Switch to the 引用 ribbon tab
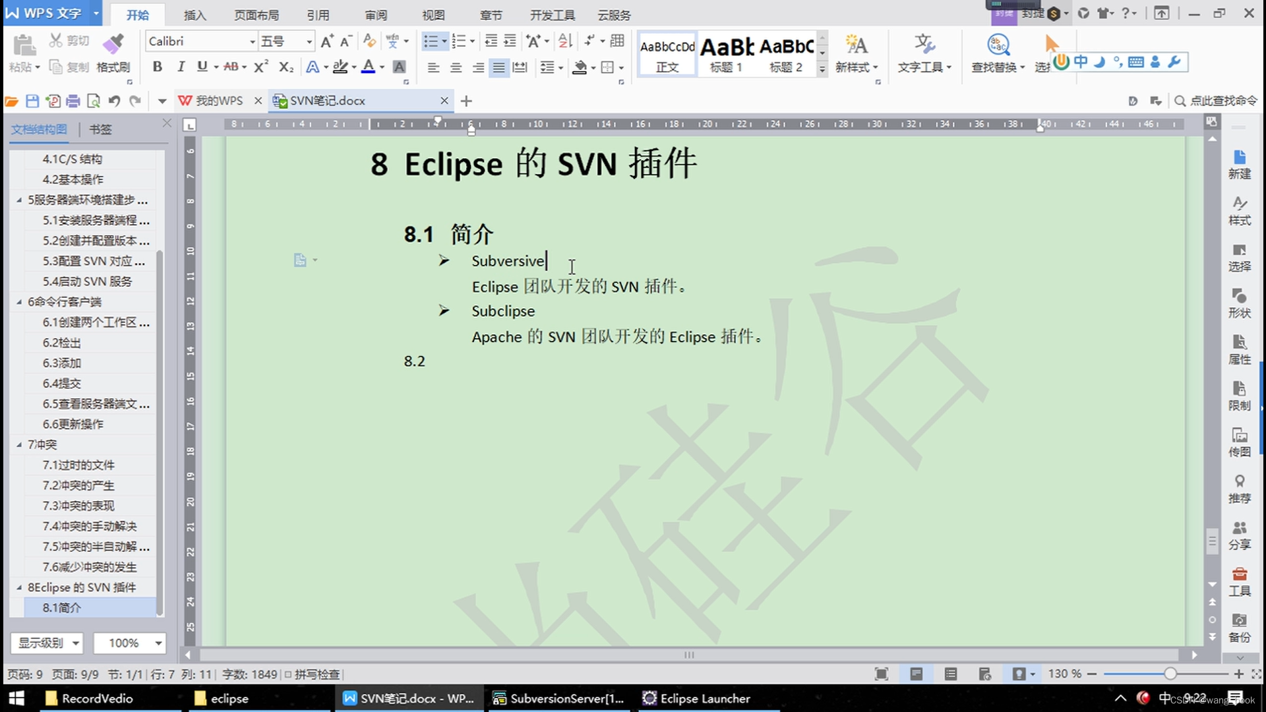Image resolution: width=1266 pixels, height=712 pixels. 318,15
